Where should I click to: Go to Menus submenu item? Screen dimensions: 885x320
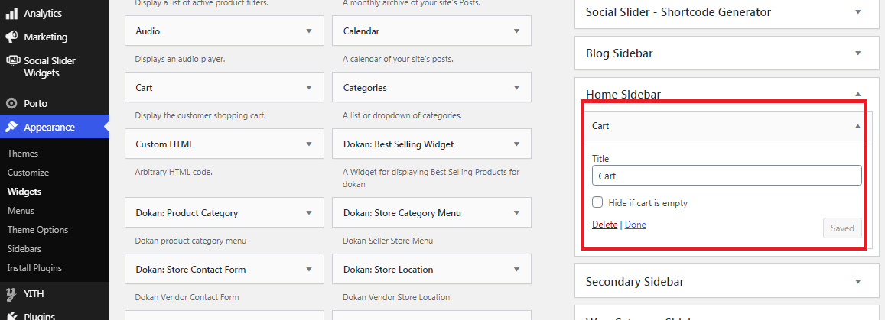[x=21, y=211]
